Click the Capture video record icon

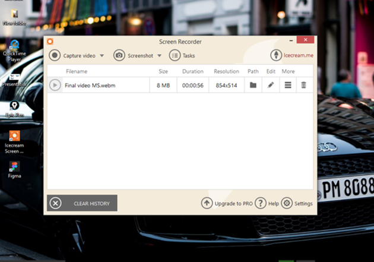tap(55, 55)
